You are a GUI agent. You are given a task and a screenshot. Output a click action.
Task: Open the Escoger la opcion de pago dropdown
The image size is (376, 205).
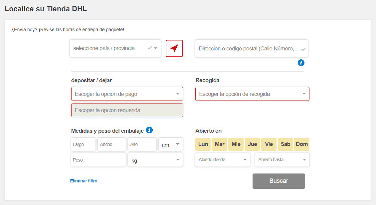(x=127, y=94)
